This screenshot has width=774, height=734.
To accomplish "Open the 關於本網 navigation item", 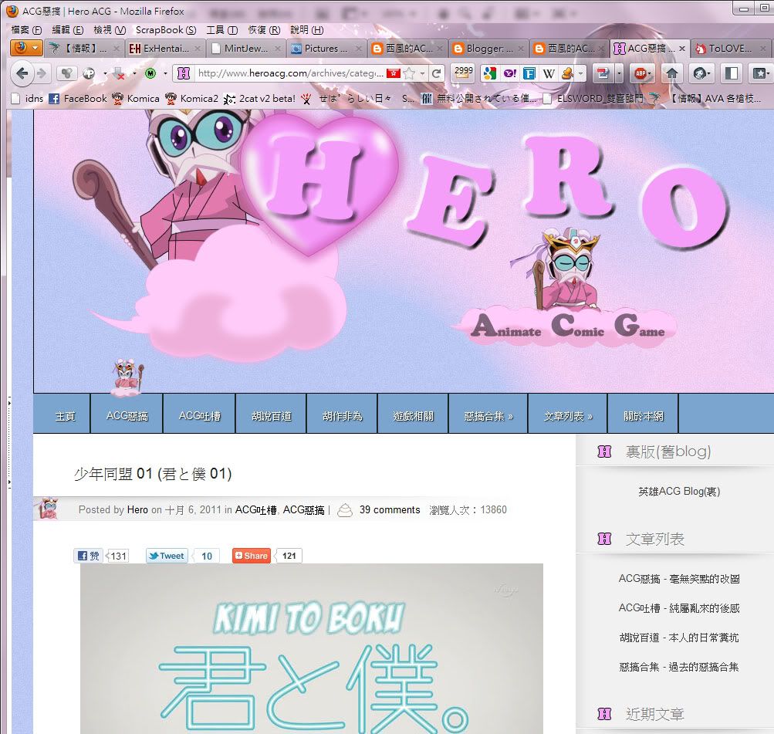I will pos(643,416).
